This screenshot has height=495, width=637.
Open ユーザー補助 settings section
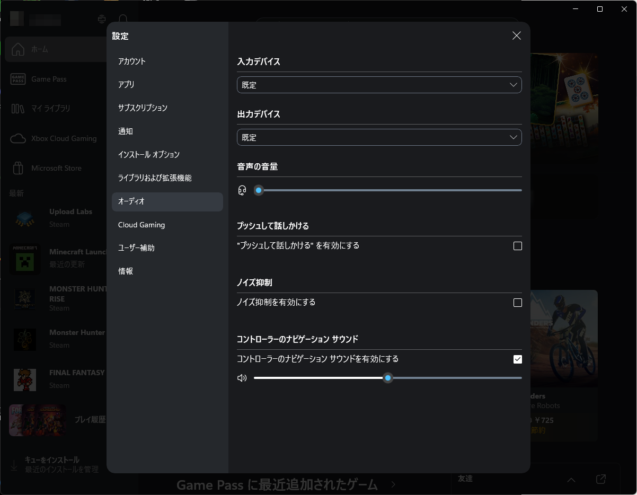tap(167, 247)
